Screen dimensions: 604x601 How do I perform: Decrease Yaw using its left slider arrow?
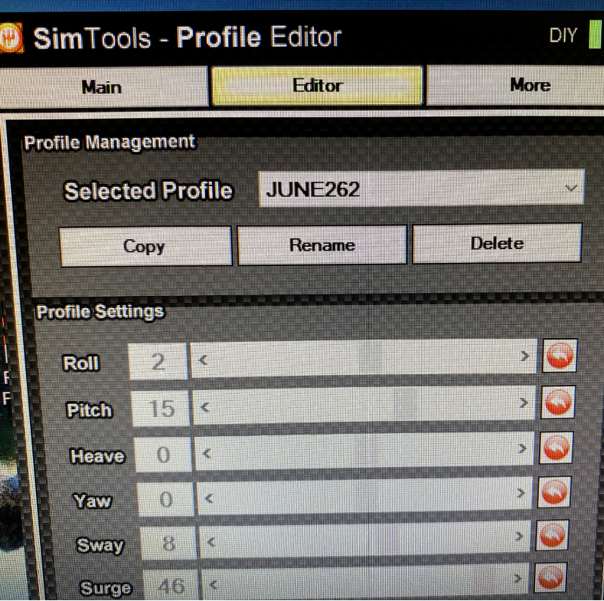coord(209,499)
